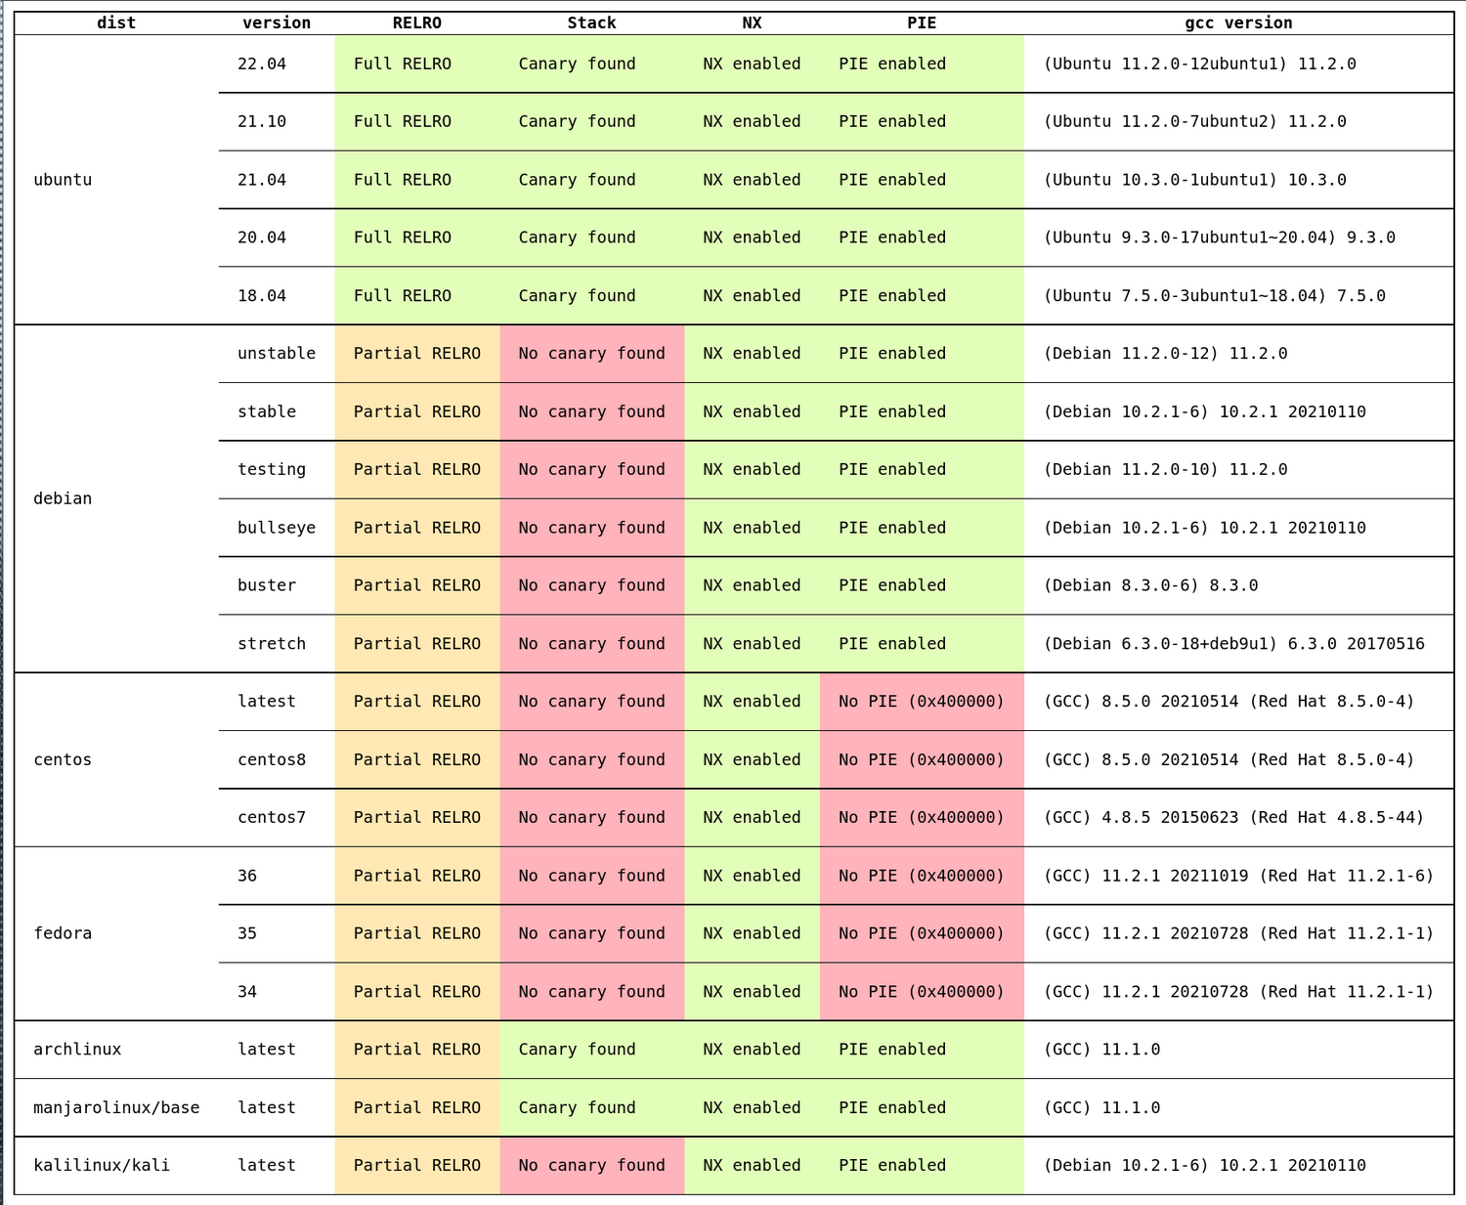Select "Partial RELRO" in the unstable row

[417, 354]
